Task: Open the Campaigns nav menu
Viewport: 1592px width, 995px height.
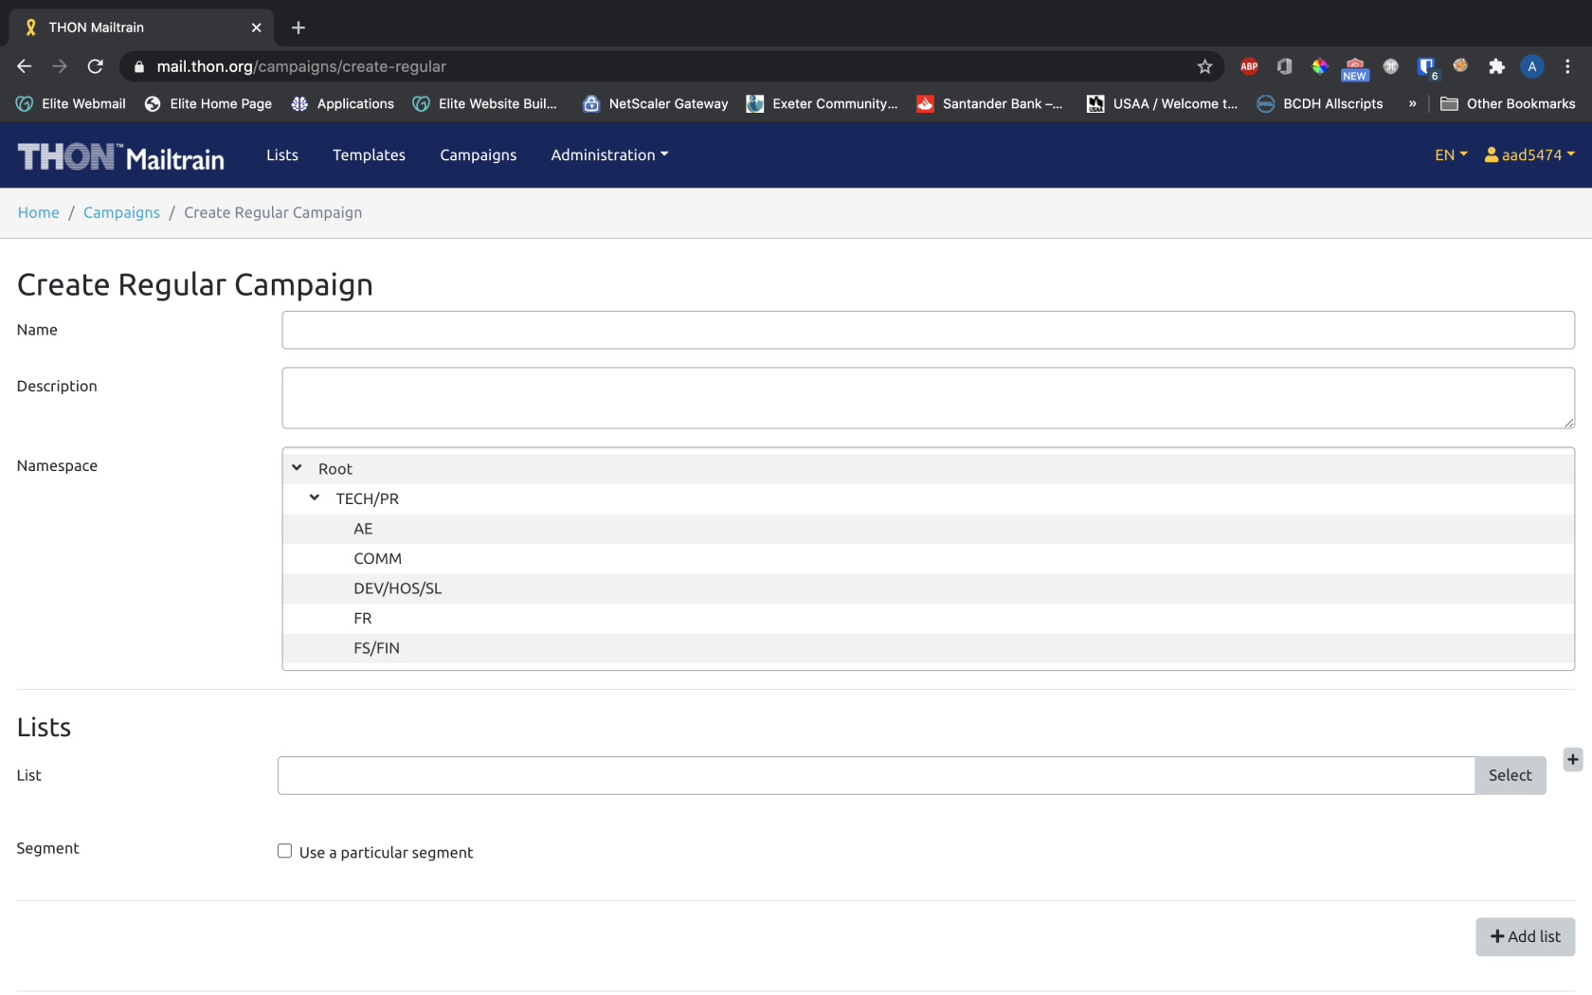Action: tap(479, 154)
